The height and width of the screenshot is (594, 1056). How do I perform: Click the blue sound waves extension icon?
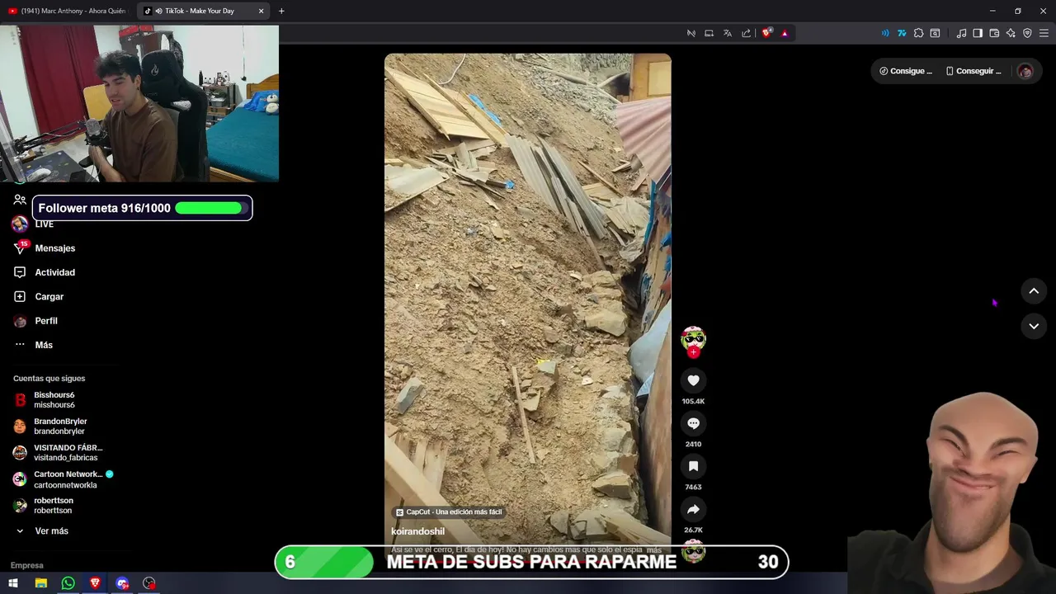pos(885,33)
